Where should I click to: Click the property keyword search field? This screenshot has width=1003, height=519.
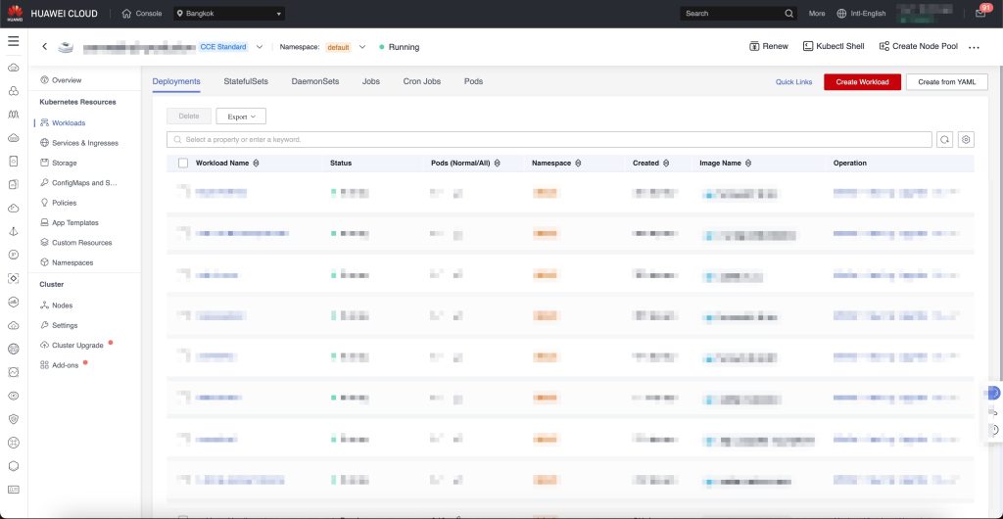(549, 140)
